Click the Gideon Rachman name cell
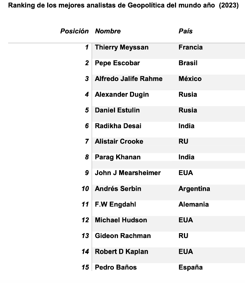This screenshot has height=283, width=245. click(122, 236)
